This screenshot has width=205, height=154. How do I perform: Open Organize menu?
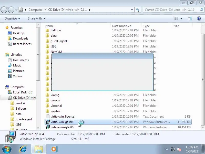(x=12, y=18)
